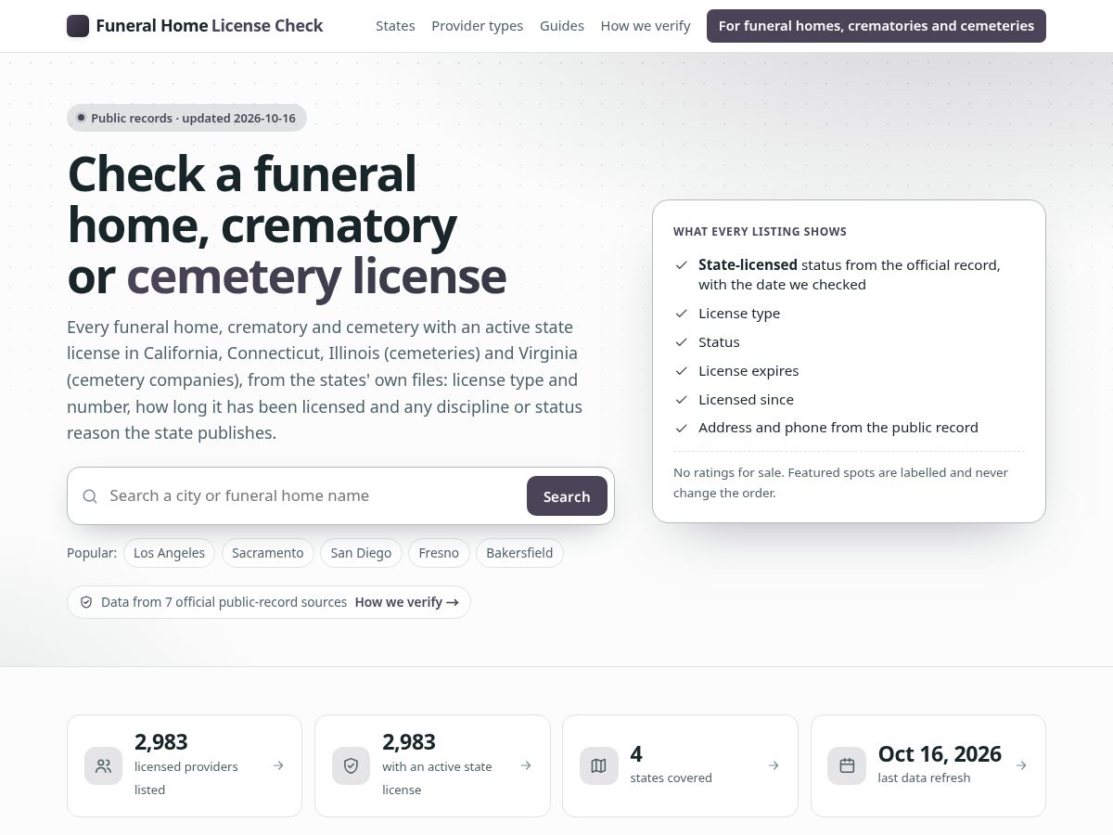This screenshot has width=1113, height=835.
Task: Click the dot in the Public records badge
Action: [x=82, y=118]
